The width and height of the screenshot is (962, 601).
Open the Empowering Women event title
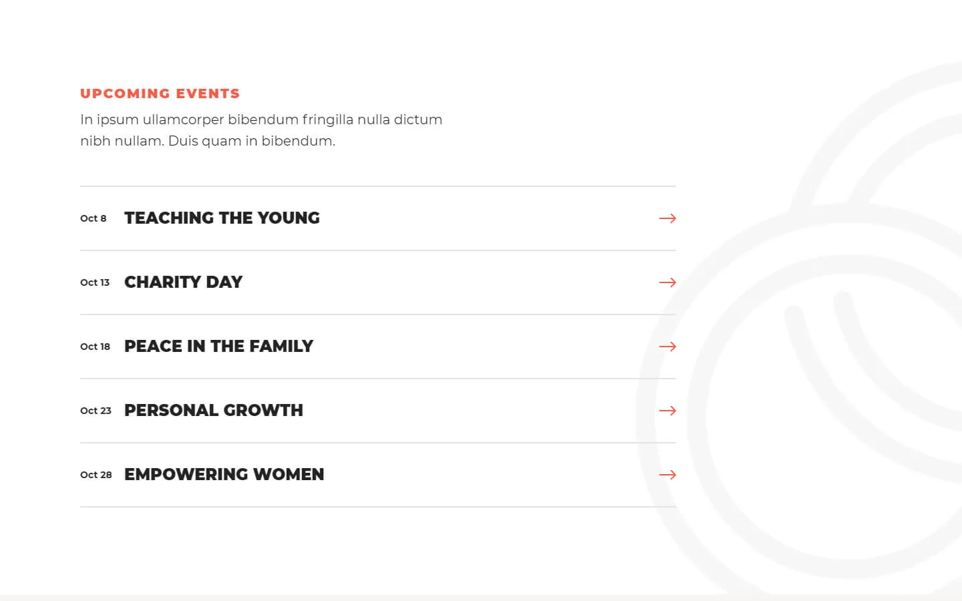click(x=224, y=475)
